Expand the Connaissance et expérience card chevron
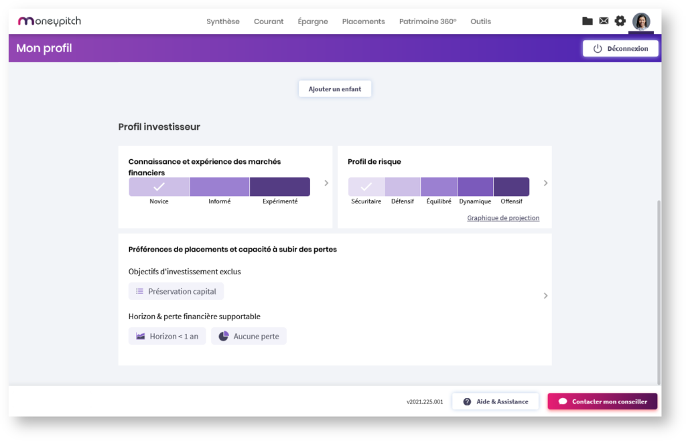The width and height of the screenshot is (686, 441). 326,183
